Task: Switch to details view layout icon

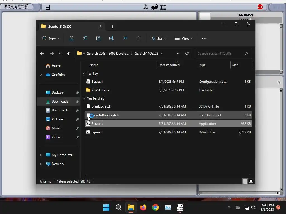Action: click(x=245, y=181)
